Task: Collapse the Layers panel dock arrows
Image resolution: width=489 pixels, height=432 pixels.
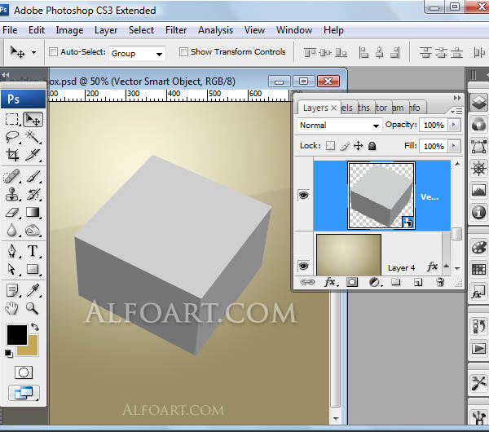Action: 457,98
